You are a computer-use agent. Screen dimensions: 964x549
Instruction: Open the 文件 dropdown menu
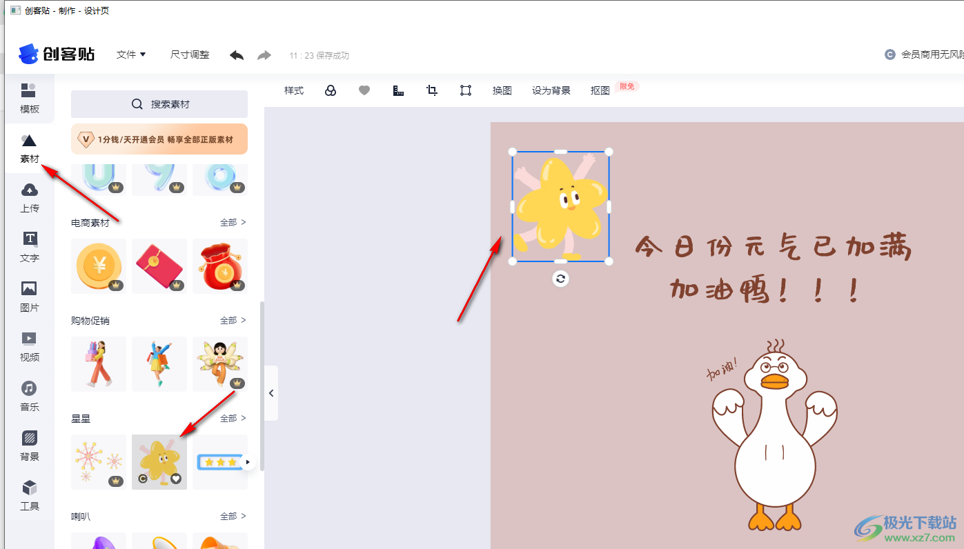point(131,54)
